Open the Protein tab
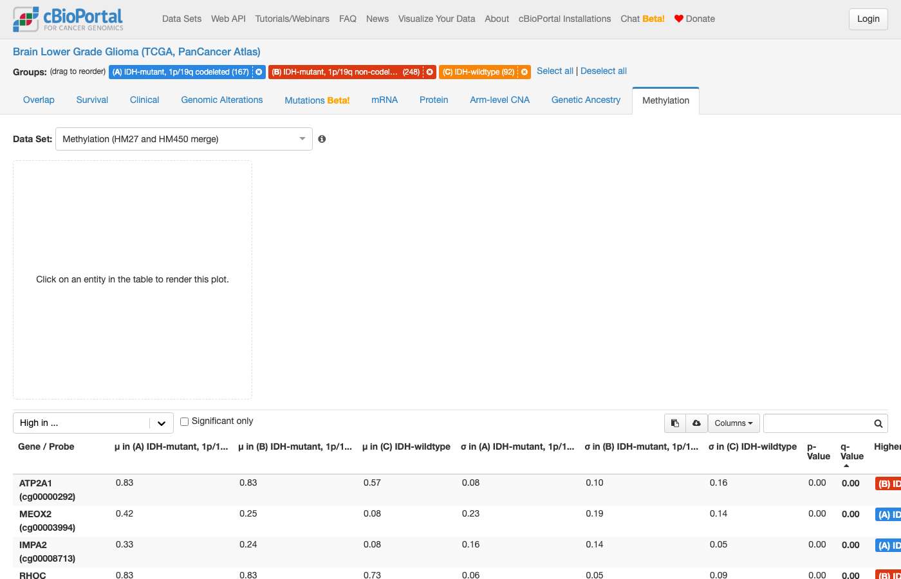The image size is (901, 579). point(434,100)
